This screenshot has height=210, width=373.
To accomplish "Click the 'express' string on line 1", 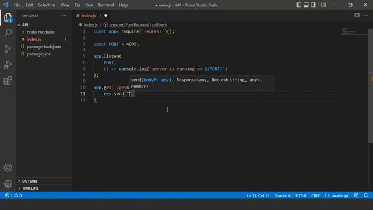I will pos(153,32).
